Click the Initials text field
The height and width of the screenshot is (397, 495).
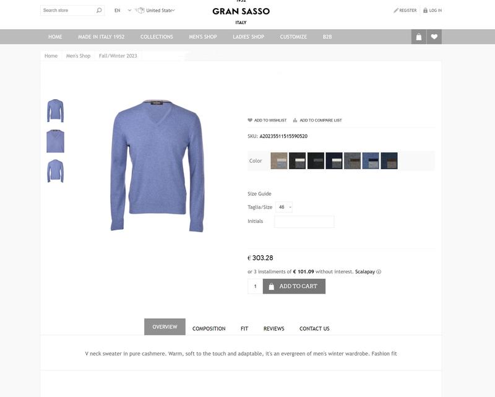click(x=304, y=222)
